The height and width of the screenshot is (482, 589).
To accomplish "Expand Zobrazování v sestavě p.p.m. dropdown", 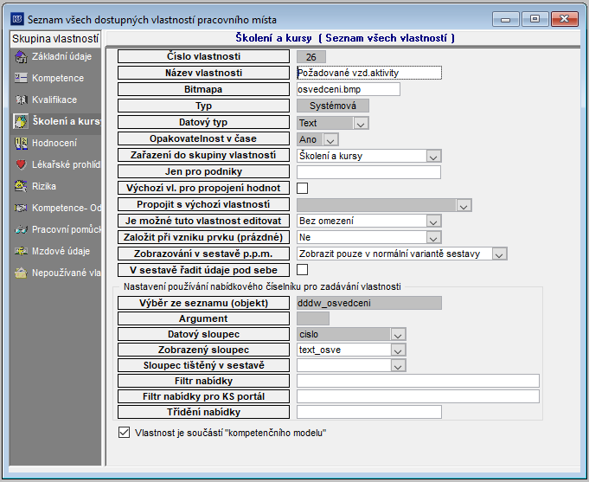I will click(500, 254).
